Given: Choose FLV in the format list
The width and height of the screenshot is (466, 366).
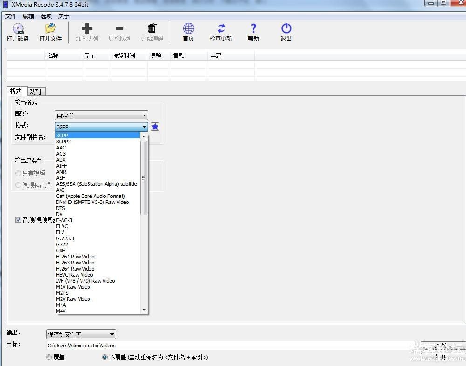Looking at the screenshot, I should tap(97, 232).
